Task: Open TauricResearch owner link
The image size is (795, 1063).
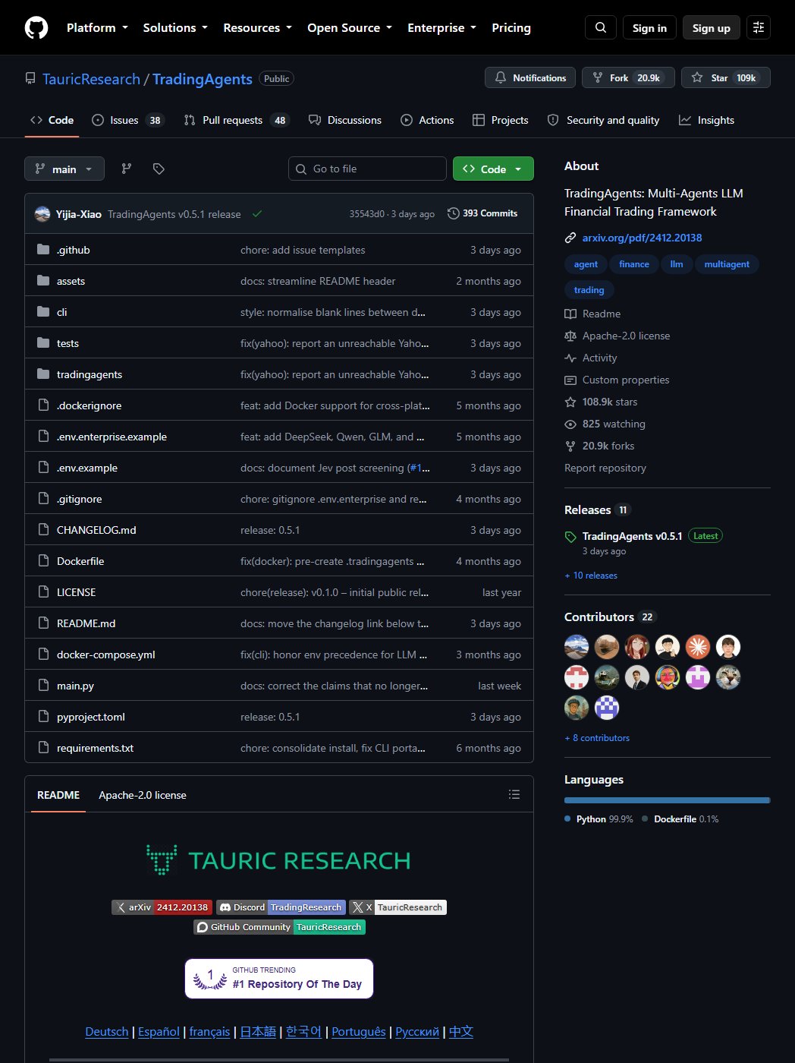Action: pos(91,79)
